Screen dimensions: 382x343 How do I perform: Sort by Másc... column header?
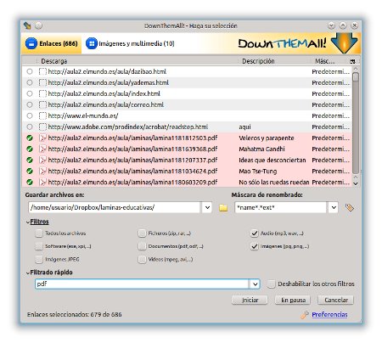325,61
